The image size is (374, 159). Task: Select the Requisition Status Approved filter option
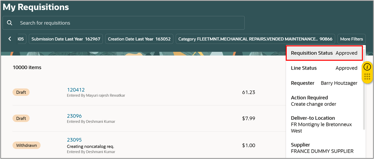click(324, 53)
